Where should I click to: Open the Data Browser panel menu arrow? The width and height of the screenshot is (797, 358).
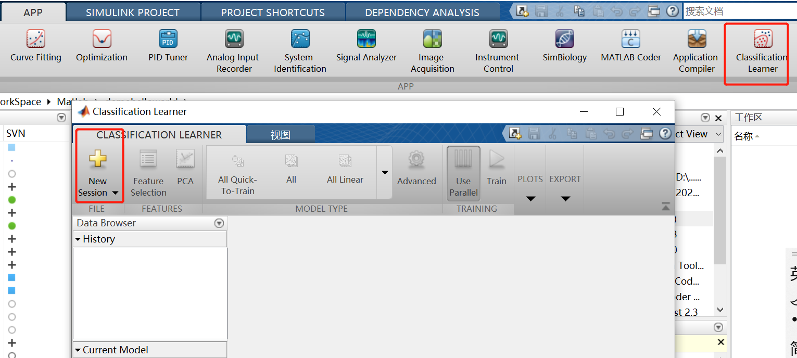tap(219, 223)
